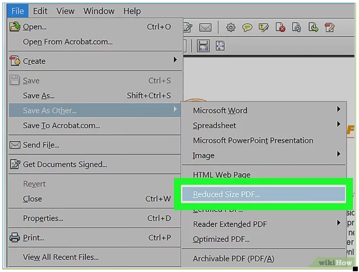Image resolution: width=359 pixels, height=272 pixels.
Task: Expand the Image submenu arrow
Action: coord(338,154)
